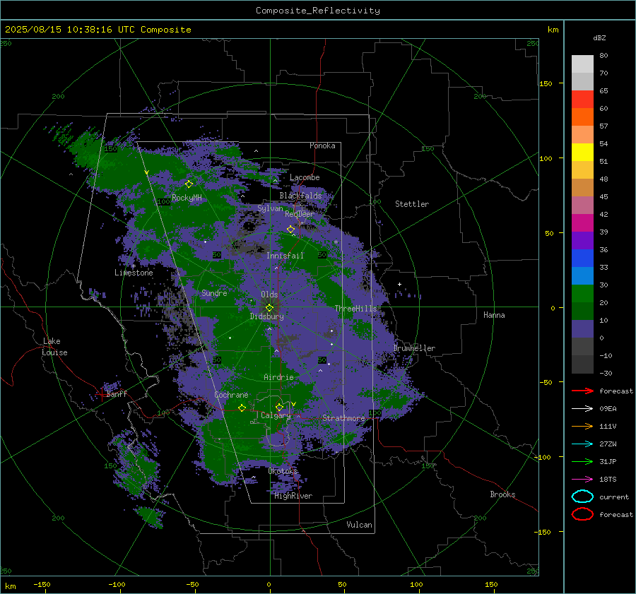Image resolution: width=636 pixels, height=594 pixels.
Task: Select the red 60-65 dBZ color band
Action: coord(582,100)
